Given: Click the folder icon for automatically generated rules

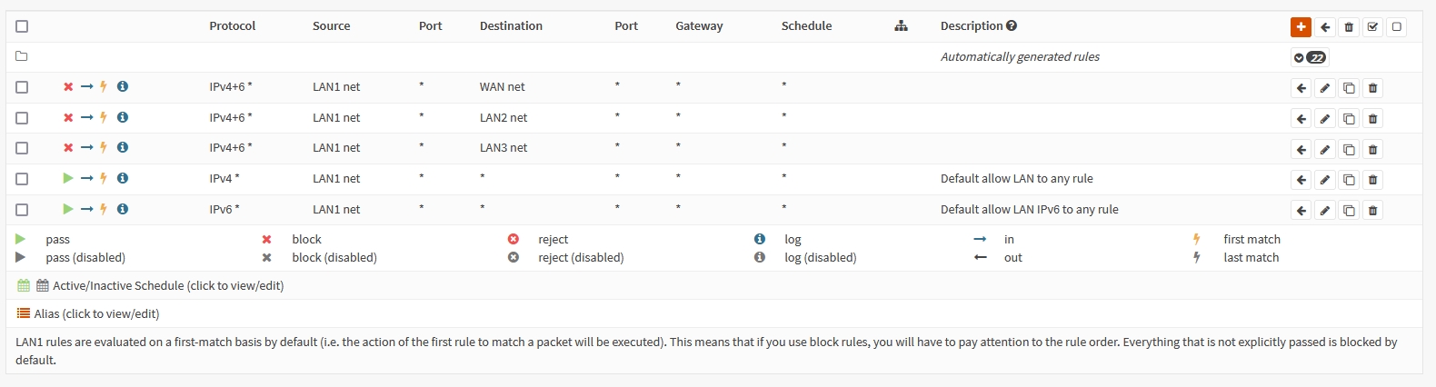Looking at the screenshot, I should tap(22, 56).
